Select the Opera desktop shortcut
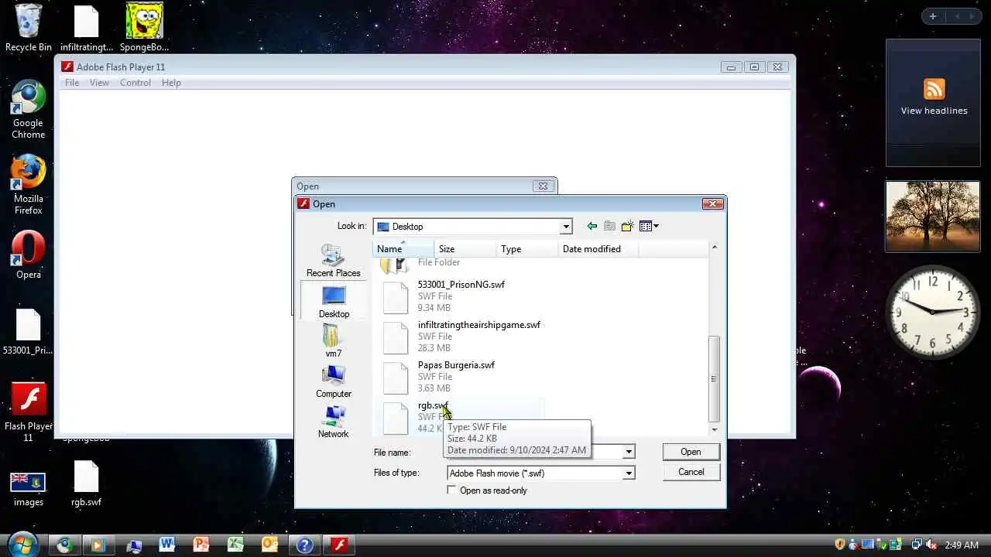This screenshot has height=557, width=991. (x=28, y=255)
